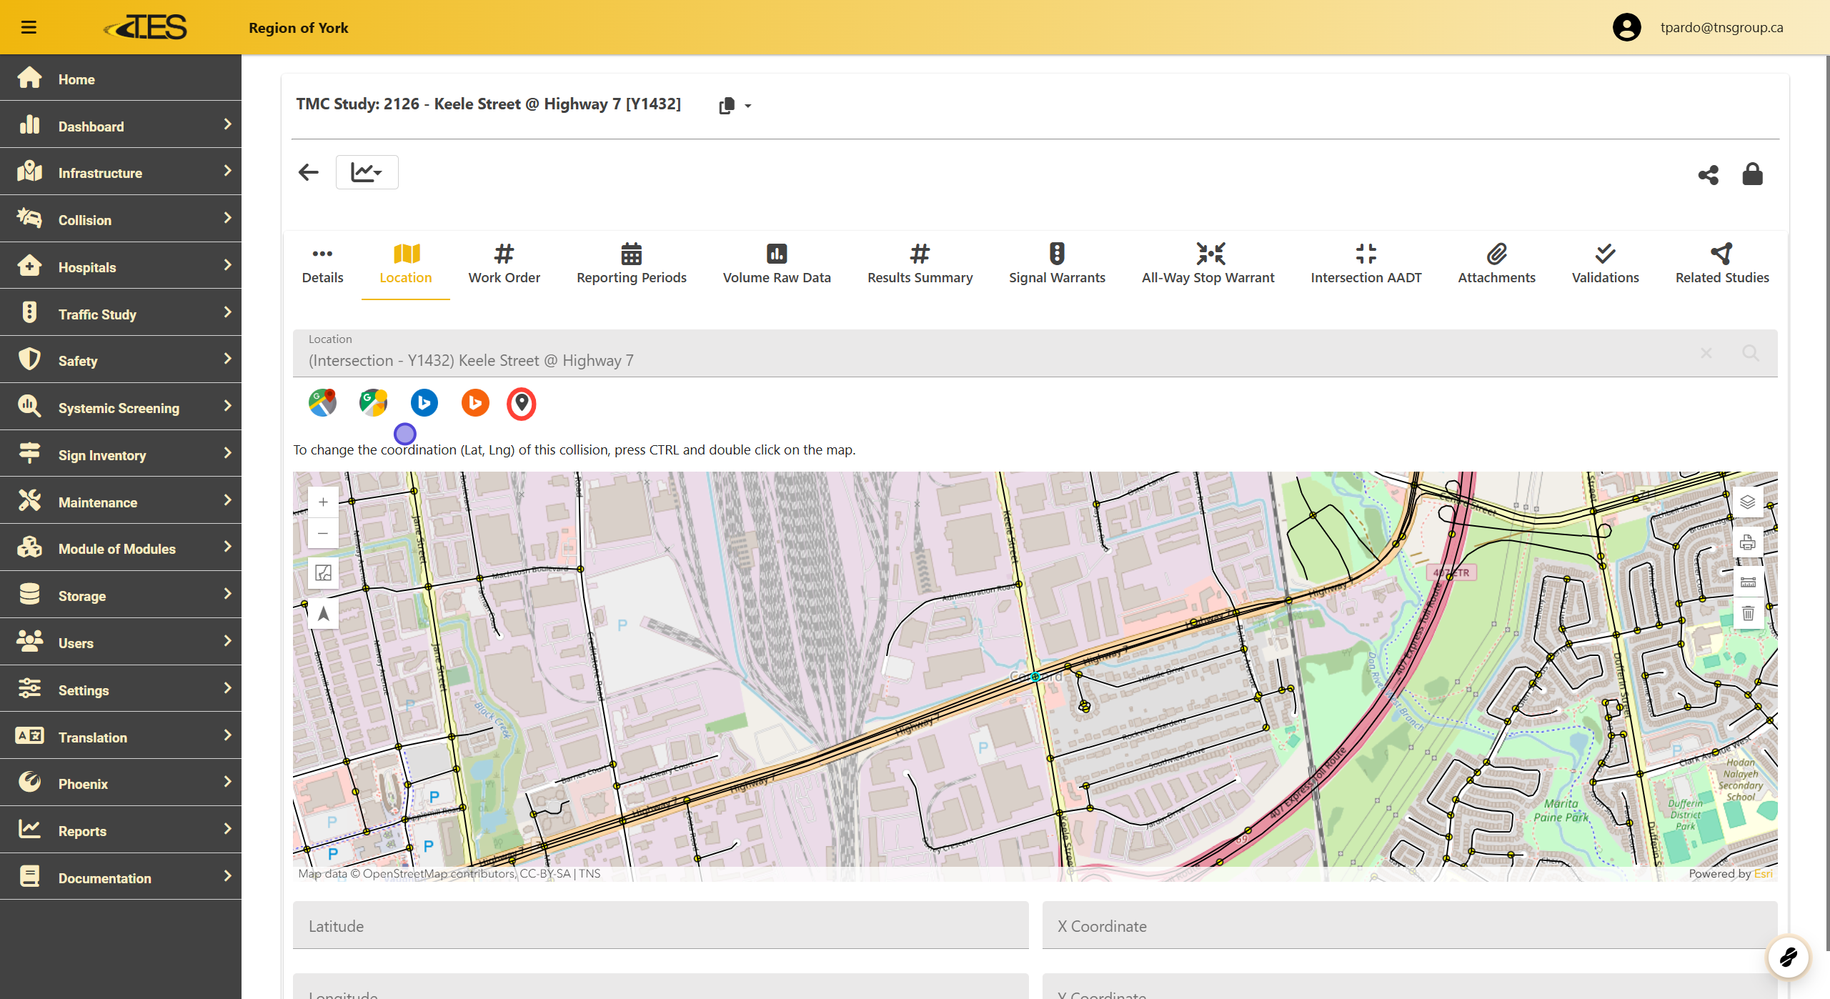Open the Volume Raw Data tab
The height and width of the screenshot is (999, 1830).
776,264
